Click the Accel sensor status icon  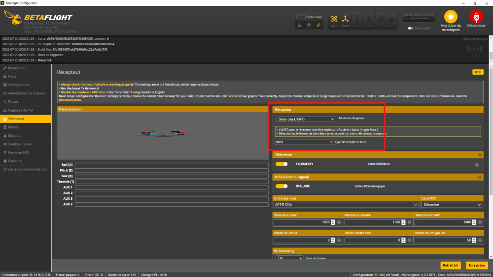(346, 20)
